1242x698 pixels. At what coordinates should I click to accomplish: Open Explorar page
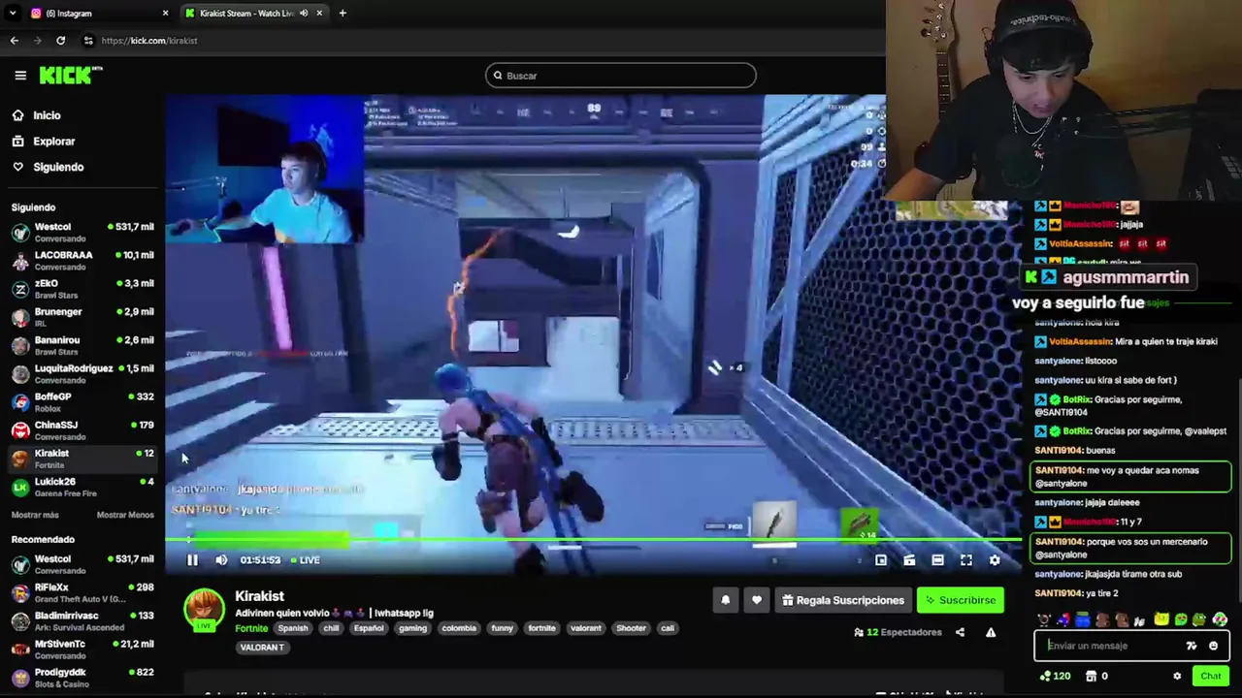click(x=53, y=142)
